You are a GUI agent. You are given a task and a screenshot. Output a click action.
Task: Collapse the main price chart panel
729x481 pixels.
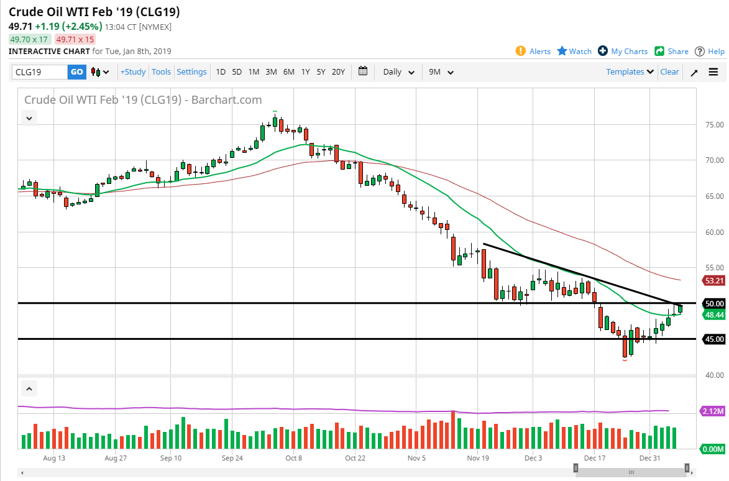29,117
